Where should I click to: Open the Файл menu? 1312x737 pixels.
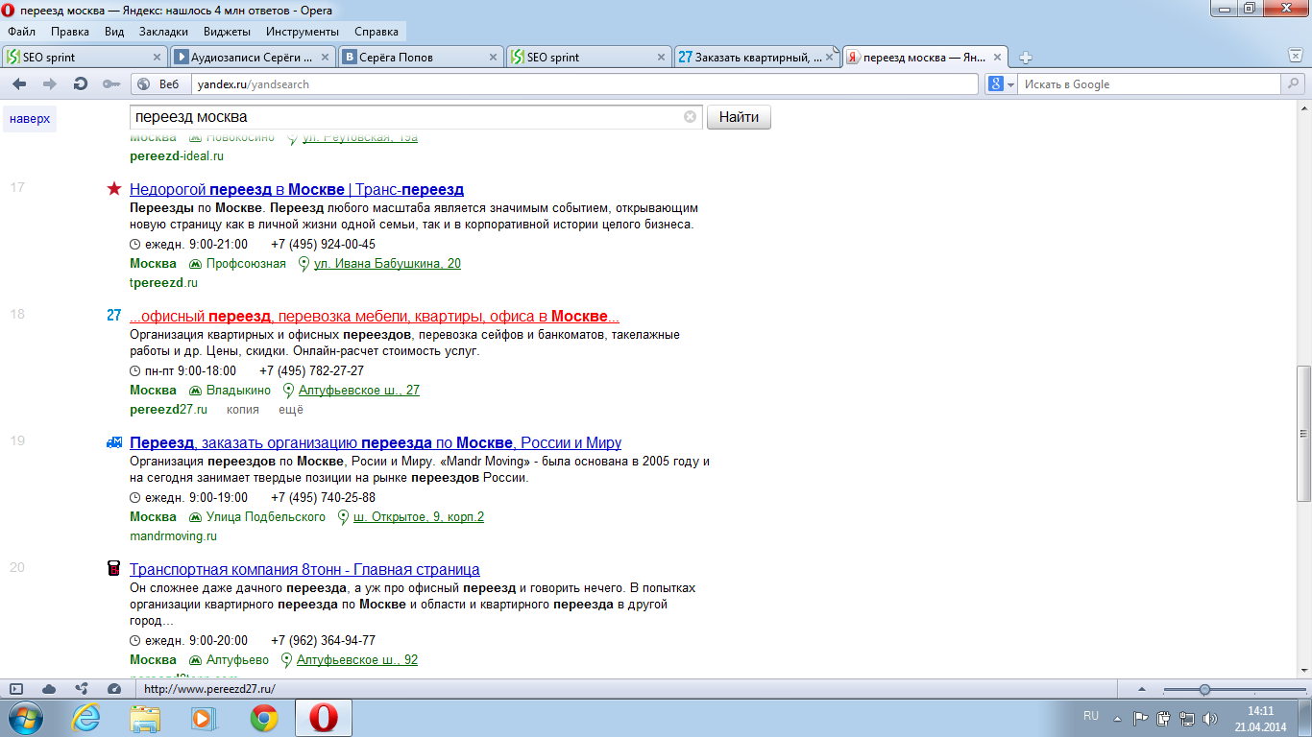21,32
